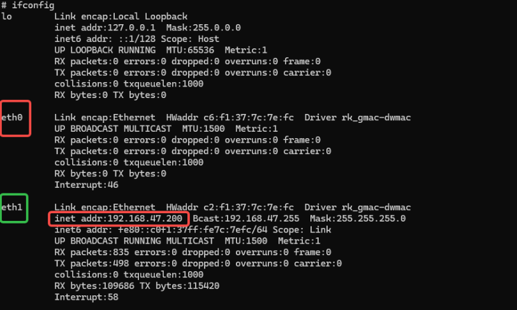This screenshot has height=310, width=517.
Task: Click the Interrupt:46 line
Action: (87, 185)
